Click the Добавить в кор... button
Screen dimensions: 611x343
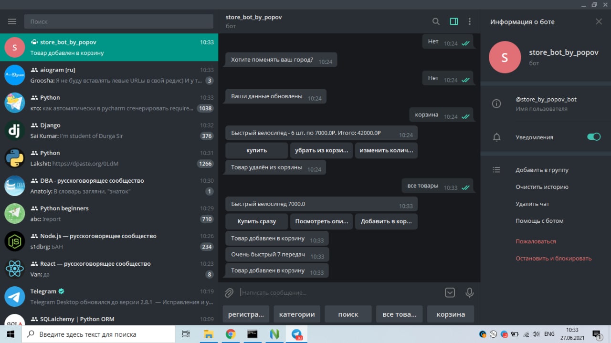point(386,221)
